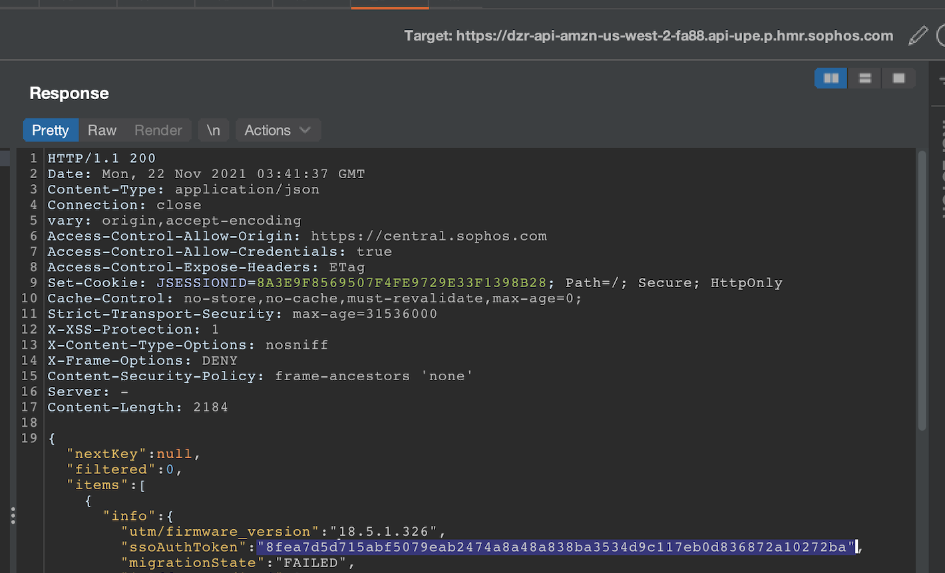The height and width of the screenshot is (573, 945).
Task: Select the combined single-pane layout icon
Action: (x=898, y=78)
